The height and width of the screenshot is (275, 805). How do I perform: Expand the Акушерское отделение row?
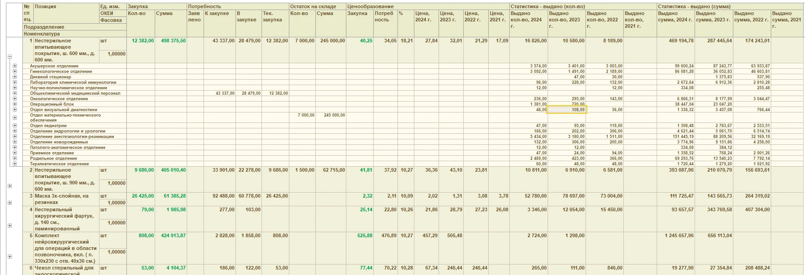(15, 66)
